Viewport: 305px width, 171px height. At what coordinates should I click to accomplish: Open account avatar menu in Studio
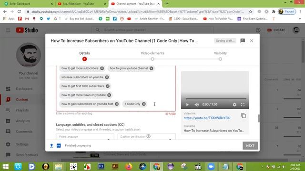point(296,30)
